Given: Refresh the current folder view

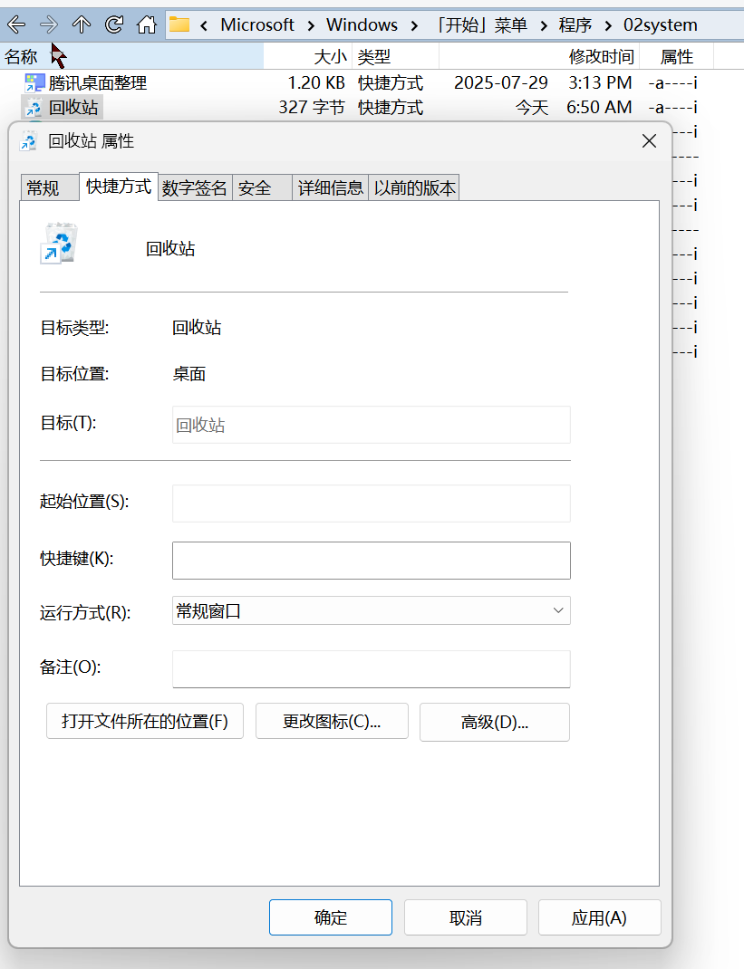Looking at the screenshot, I should pos(114,24).
